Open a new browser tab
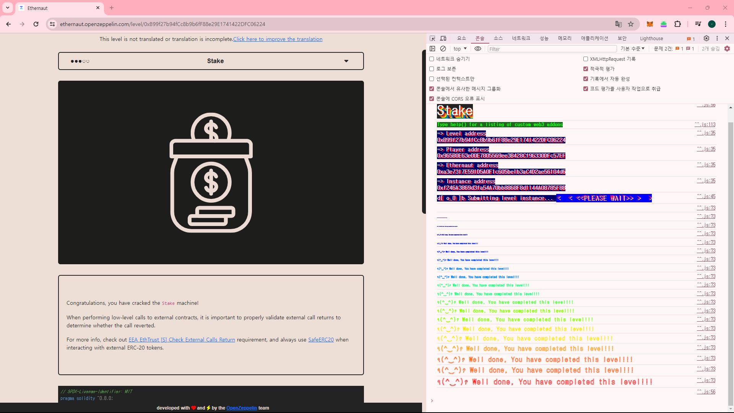This screenshot has height=413, width=734. 112,8
